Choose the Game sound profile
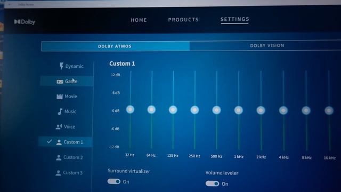This screenshot has height=192, width=341. [x=67, y=82]
